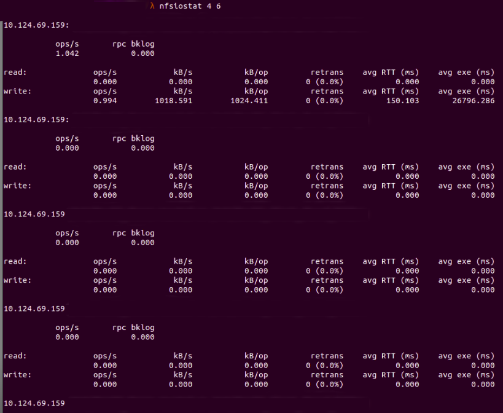Select "retrans" header on the first write row

(327, 92)
